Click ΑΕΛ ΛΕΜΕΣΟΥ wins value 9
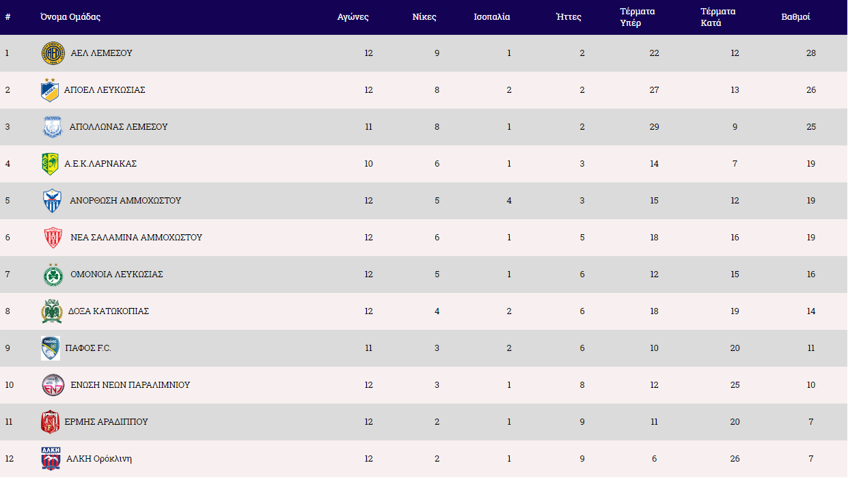The image size is (848, 478). (x=437, y=53)
